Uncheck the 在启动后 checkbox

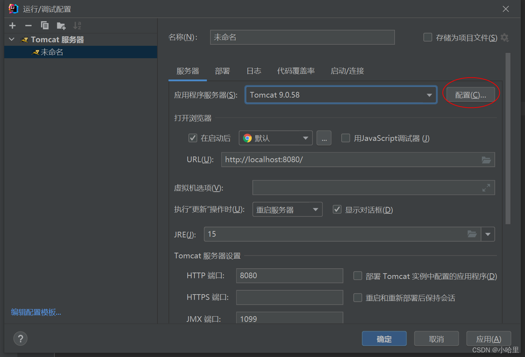(x=193, y=138)
